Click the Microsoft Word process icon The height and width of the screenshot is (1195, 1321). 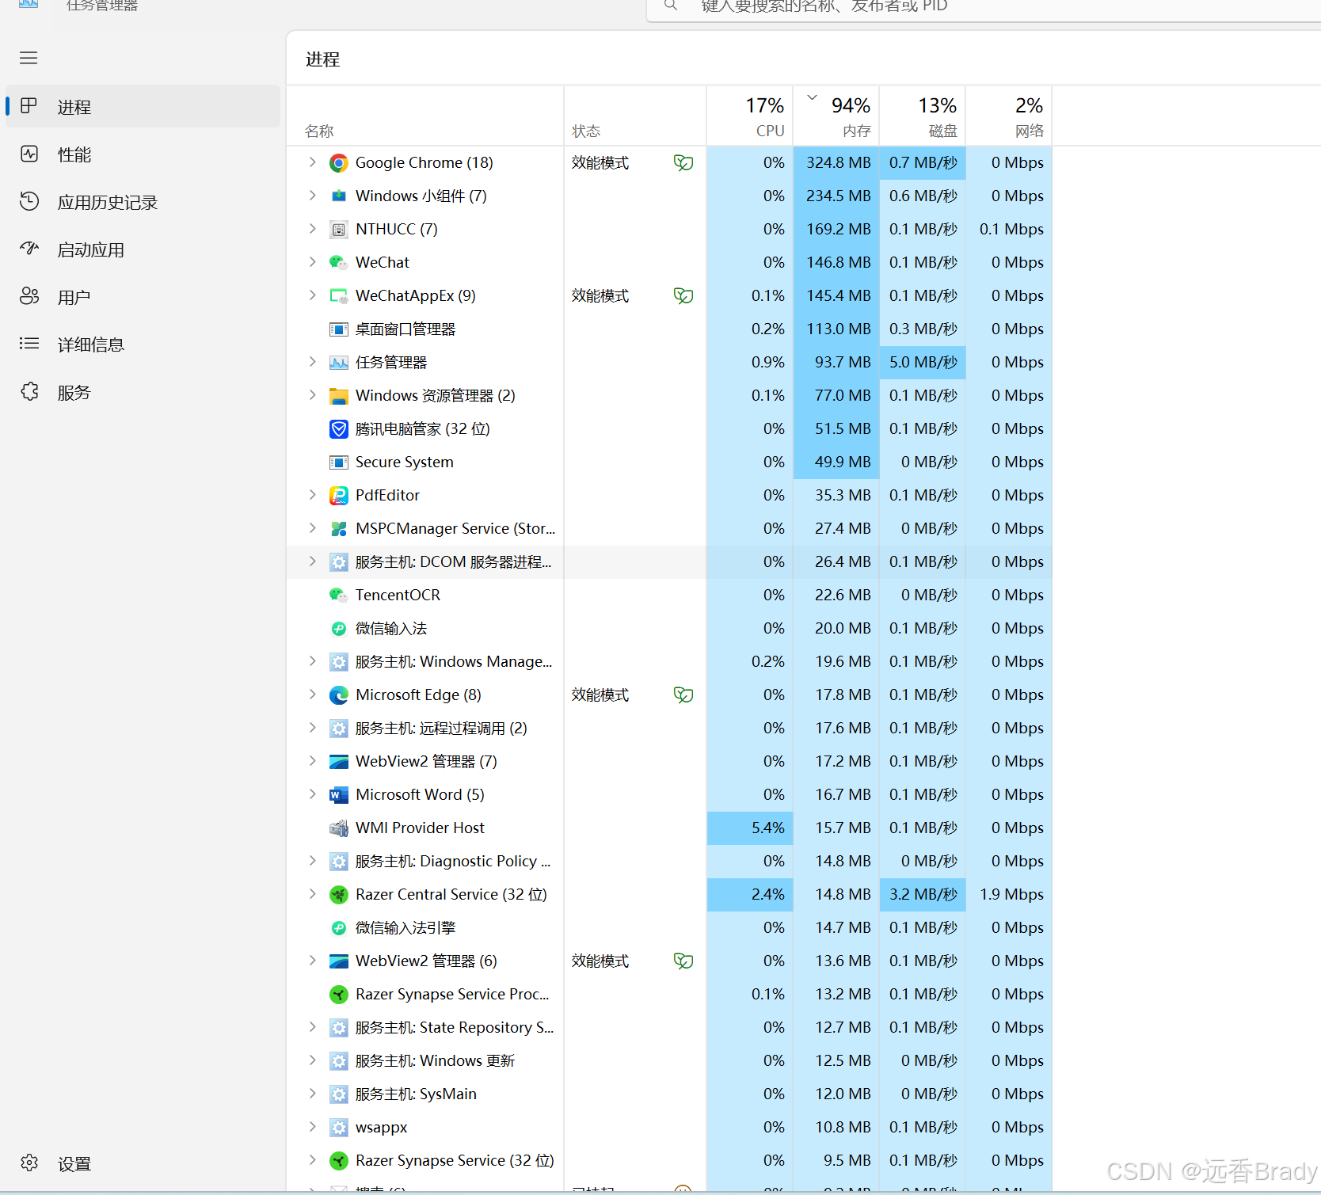(x=339, y=795)
